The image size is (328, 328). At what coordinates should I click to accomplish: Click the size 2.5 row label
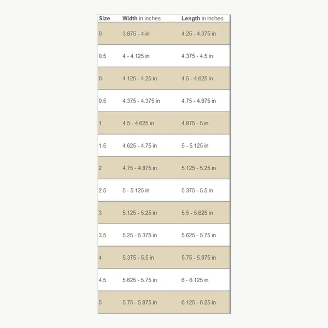103,190
